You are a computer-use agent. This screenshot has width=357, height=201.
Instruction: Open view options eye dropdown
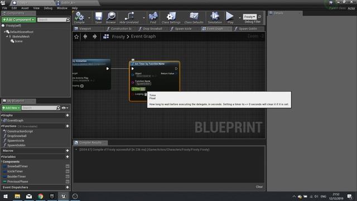click(65, 108)
